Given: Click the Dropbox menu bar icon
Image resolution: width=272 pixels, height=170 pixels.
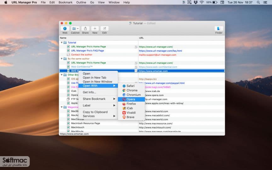Looking at the screenshot, I should [x=196, y=3].
